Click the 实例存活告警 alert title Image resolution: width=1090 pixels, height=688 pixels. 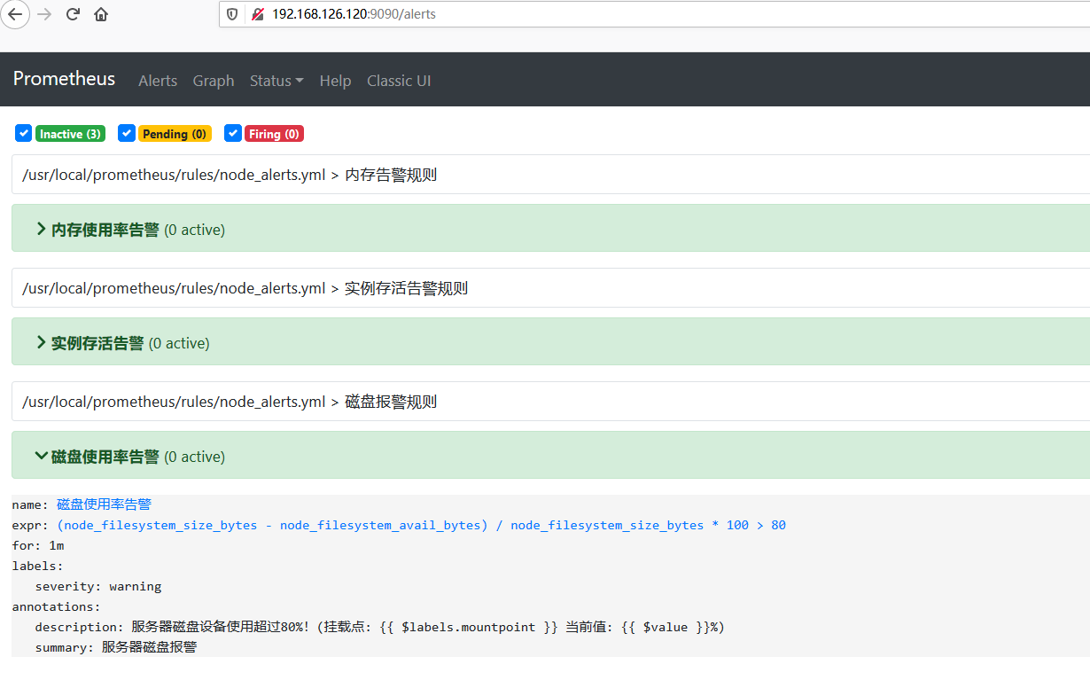(97, 343)
